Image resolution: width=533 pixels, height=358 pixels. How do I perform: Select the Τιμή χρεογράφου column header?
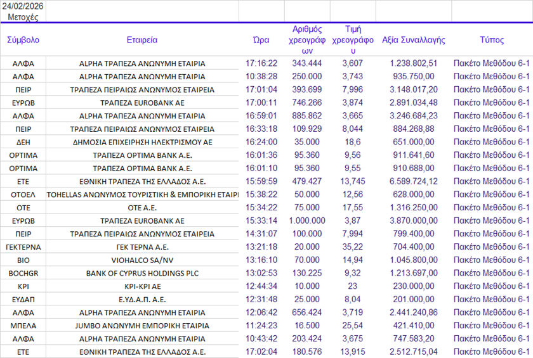[x=353, y=40]
